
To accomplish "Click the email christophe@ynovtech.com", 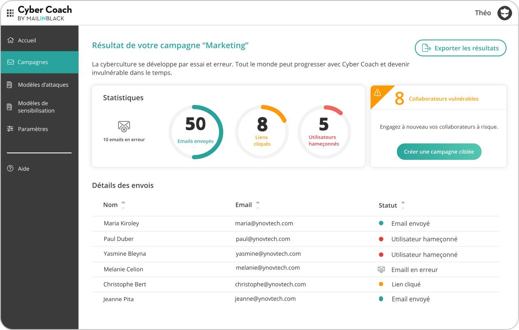I will click(x=270, y=284).
